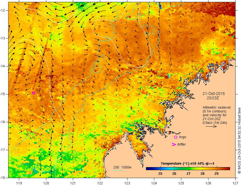Image resolution: width=241 pixels, height=186 pixels.
Task: Click the latitude -13 axis label
Action: pos(3,38)
